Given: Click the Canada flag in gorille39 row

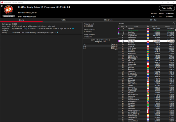Looking at the screenshot, I should point(148,46).
